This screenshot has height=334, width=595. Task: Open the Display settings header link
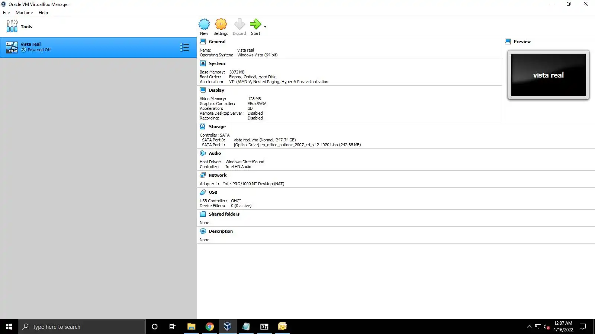point(216,90)
